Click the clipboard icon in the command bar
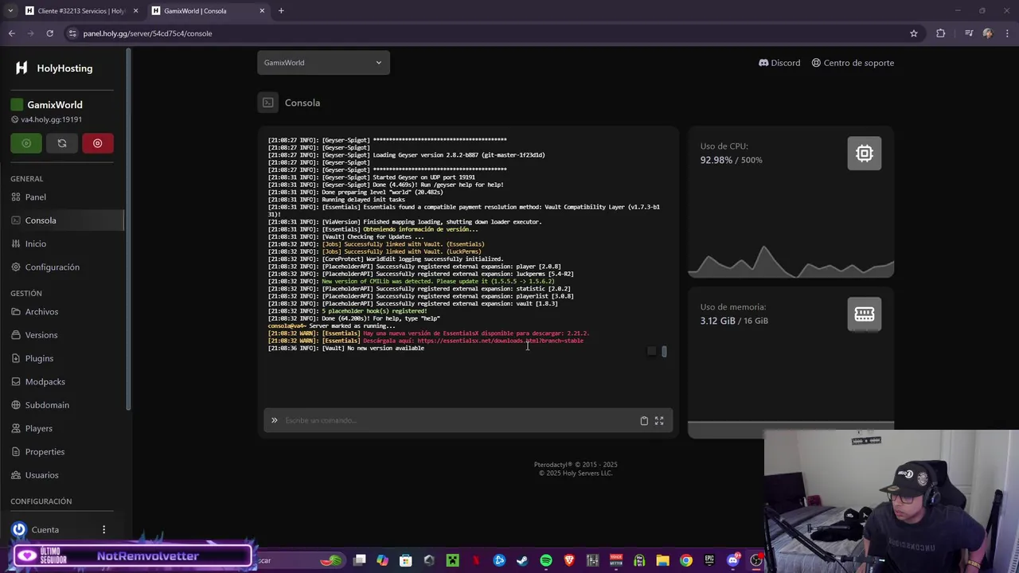Viewport: 1019px width, 573px height. (x=644, y=420)
